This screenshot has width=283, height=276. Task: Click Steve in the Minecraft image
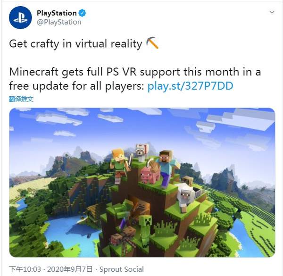[167, 168]
